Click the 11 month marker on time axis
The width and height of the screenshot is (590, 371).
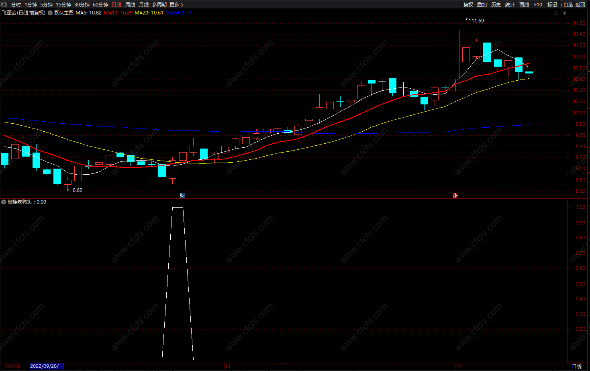coord(228,366)
